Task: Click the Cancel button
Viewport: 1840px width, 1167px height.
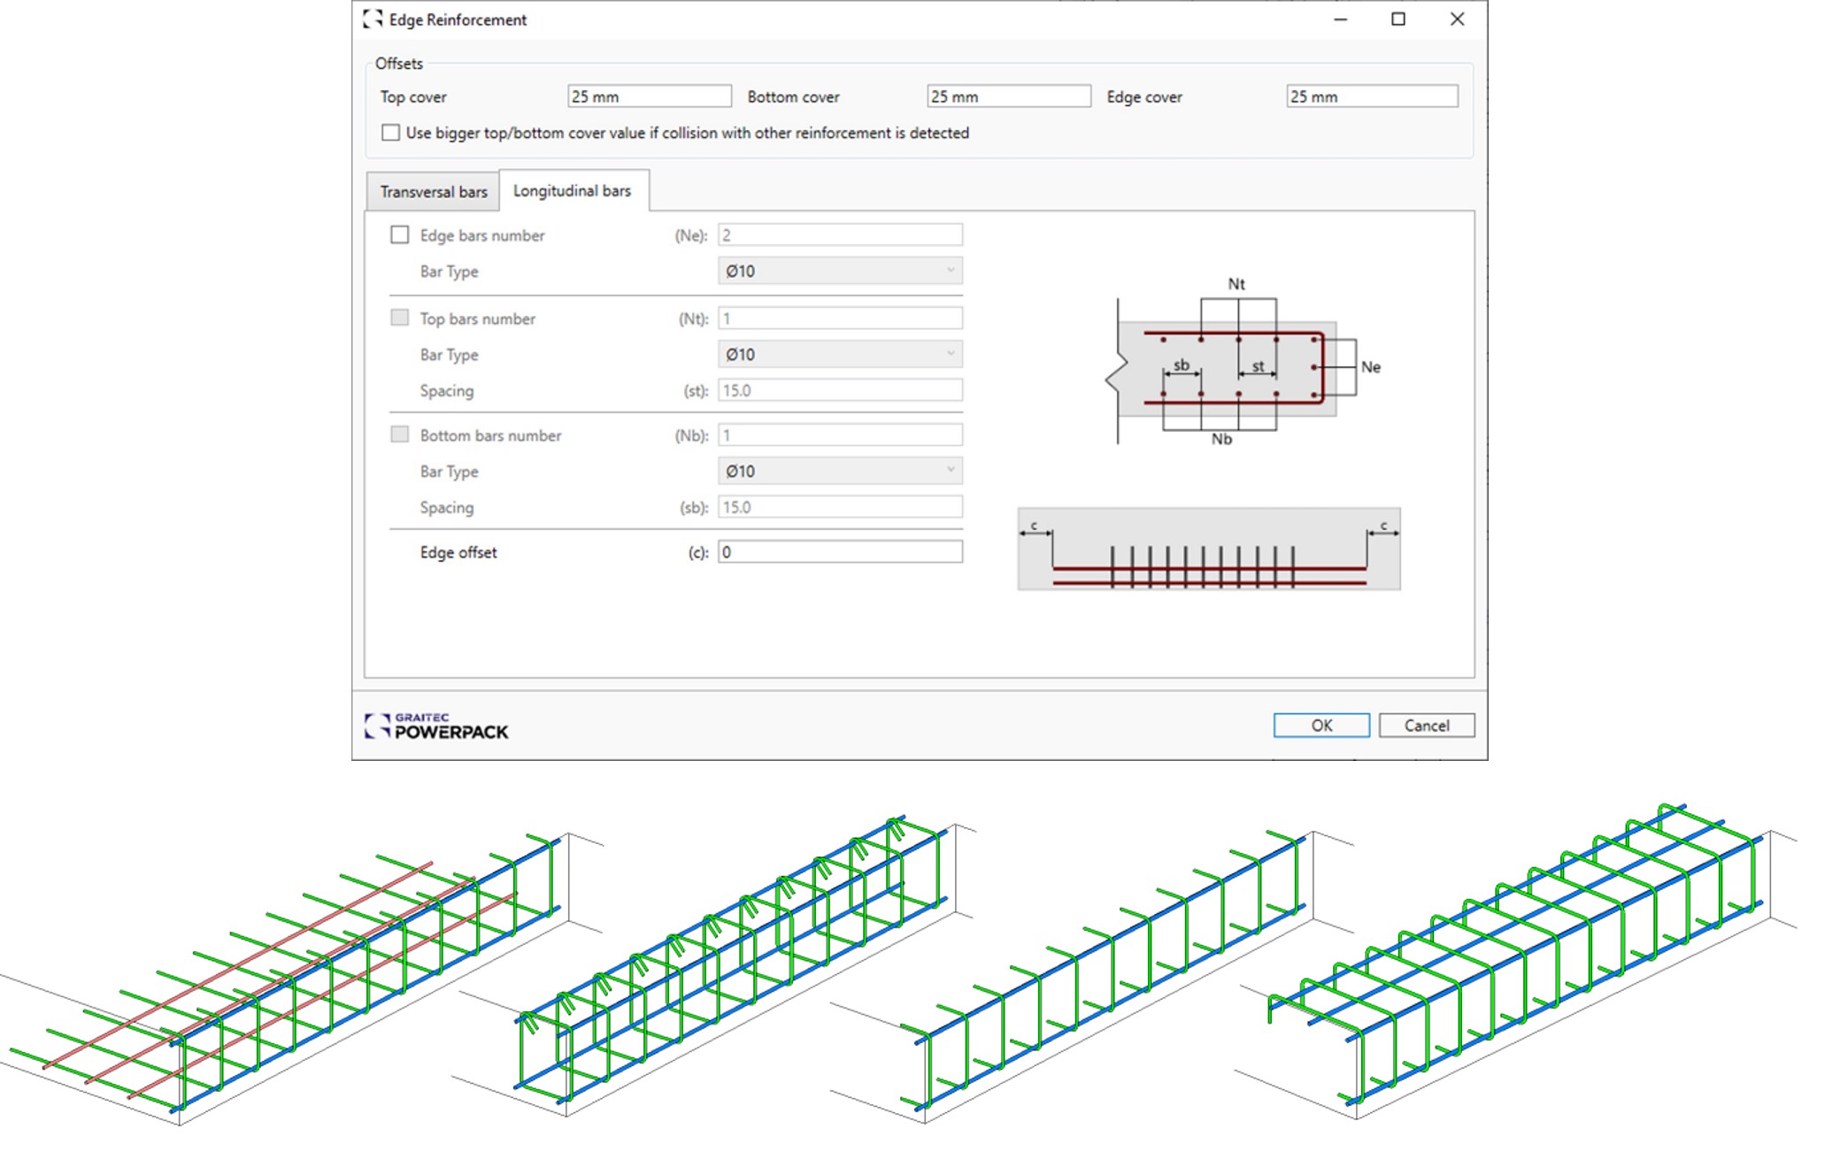Action: pos(1426,726)
